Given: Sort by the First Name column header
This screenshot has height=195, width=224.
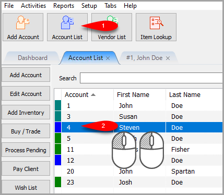Looking at the screenshot, I should [x=139, y=95].
